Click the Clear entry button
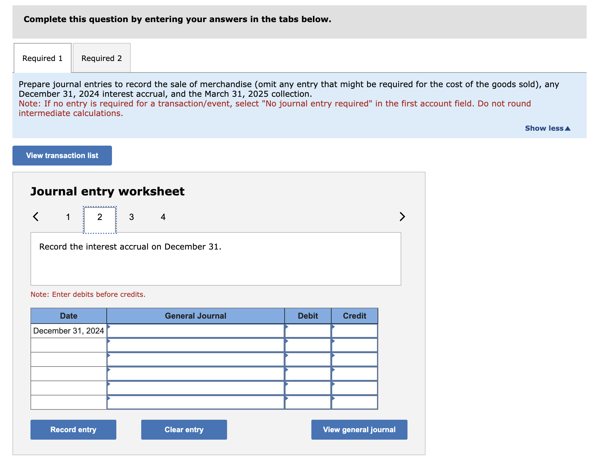Image resolution: width=591 pixels, height=458 pixels. click(x=184, y=430)
